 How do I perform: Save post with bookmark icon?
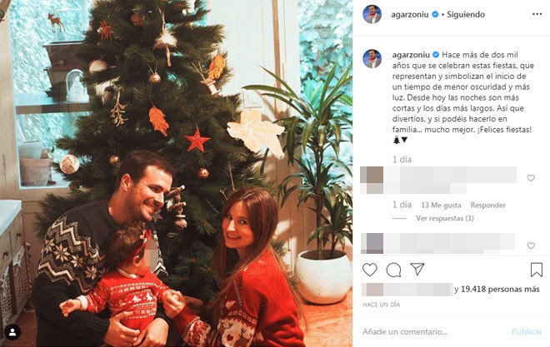(537, 270)
